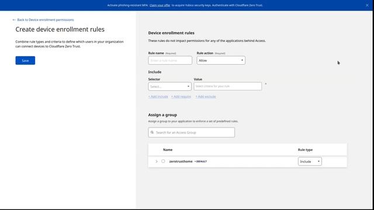The image size is (374, 210).
Task: Open the Rule action dropdown
Action: pyautogui.click(x=221, y=60)
